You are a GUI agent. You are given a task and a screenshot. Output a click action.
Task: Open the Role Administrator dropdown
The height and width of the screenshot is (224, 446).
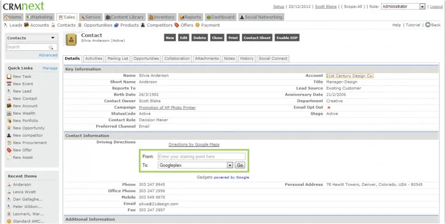422,7
